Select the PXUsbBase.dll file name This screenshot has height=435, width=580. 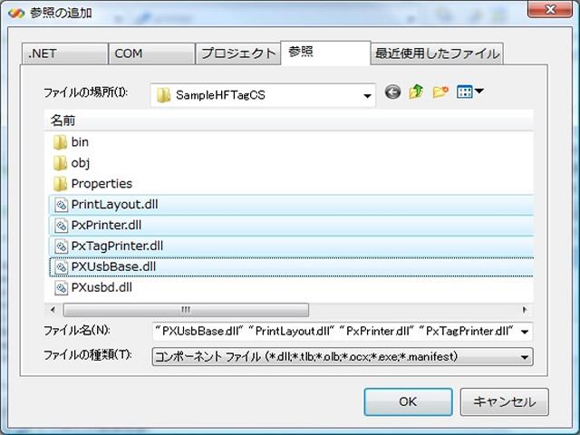point(113,266)
